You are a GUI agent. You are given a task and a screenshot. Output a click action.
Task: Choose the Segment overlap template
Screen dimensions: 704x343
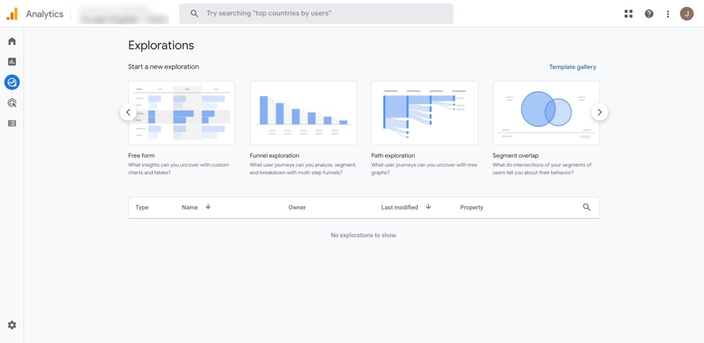[546, 113]
